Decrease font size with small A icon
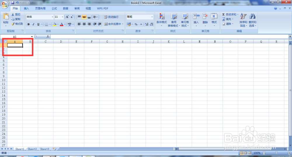The image size is (292, 157). coord(72,17)
